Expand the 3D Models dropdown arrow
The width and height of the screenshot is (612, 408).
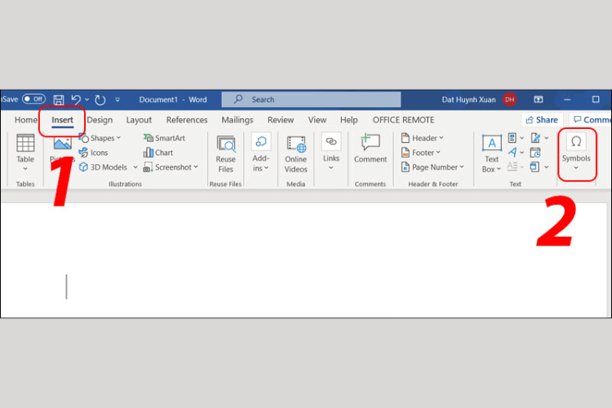coord(135,167)
